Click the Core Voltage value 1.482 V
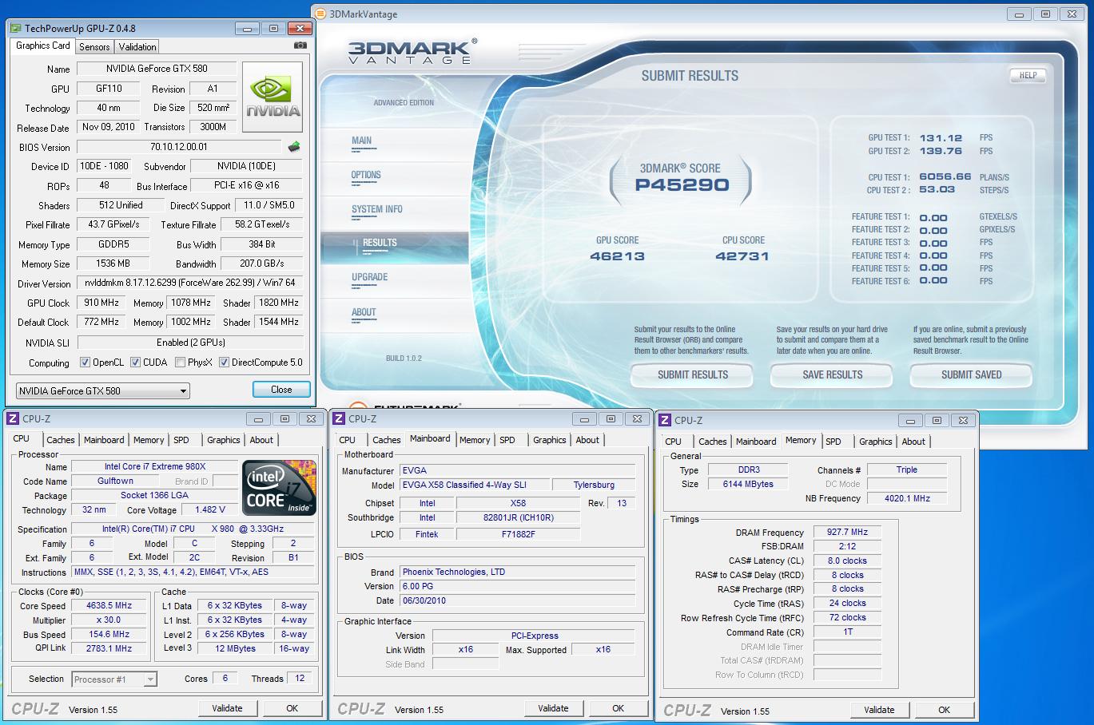The width and height of the screenshot is (1094, 725). click(210, 509)
